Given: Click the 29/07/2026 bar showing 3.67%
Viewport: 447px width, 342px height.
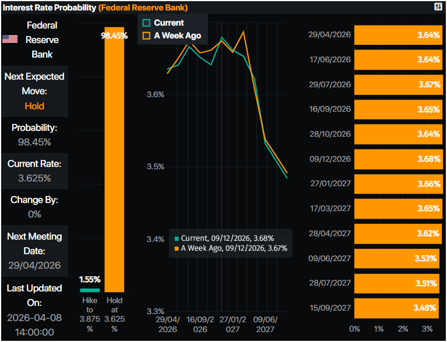Looking at the screenshot, I should (x=398, y=84).
